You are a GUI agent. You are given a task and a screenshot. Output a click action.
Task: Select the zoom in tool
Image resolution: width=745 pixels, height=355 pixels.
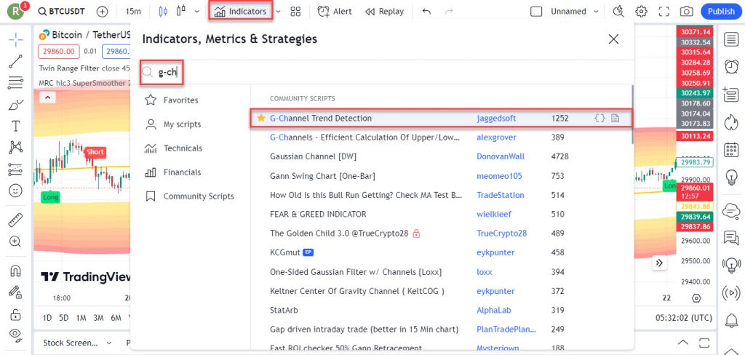coord(16,242)
